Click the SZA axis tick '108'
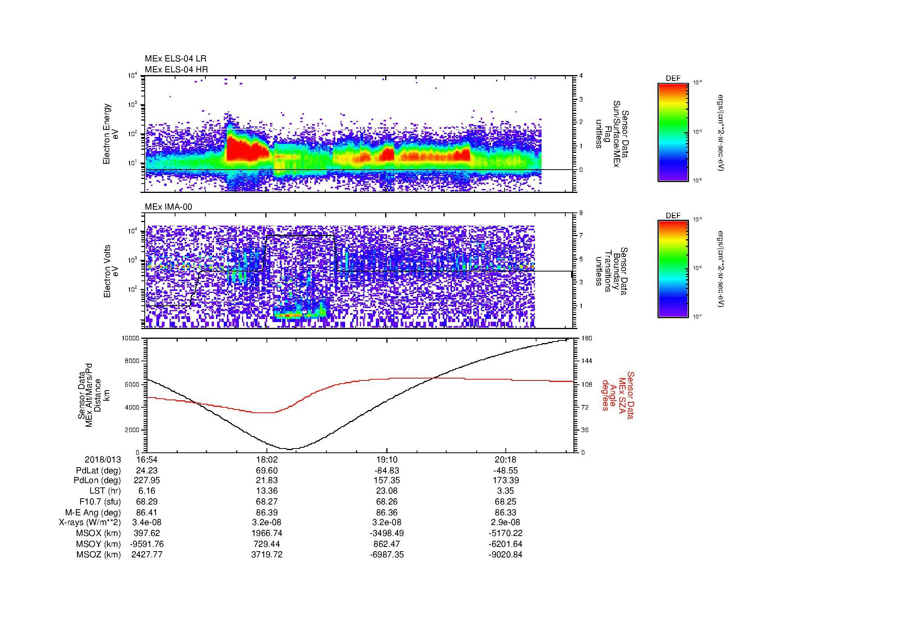The height and width of the screenshot is (643, 910). click(x=587, y=384)
